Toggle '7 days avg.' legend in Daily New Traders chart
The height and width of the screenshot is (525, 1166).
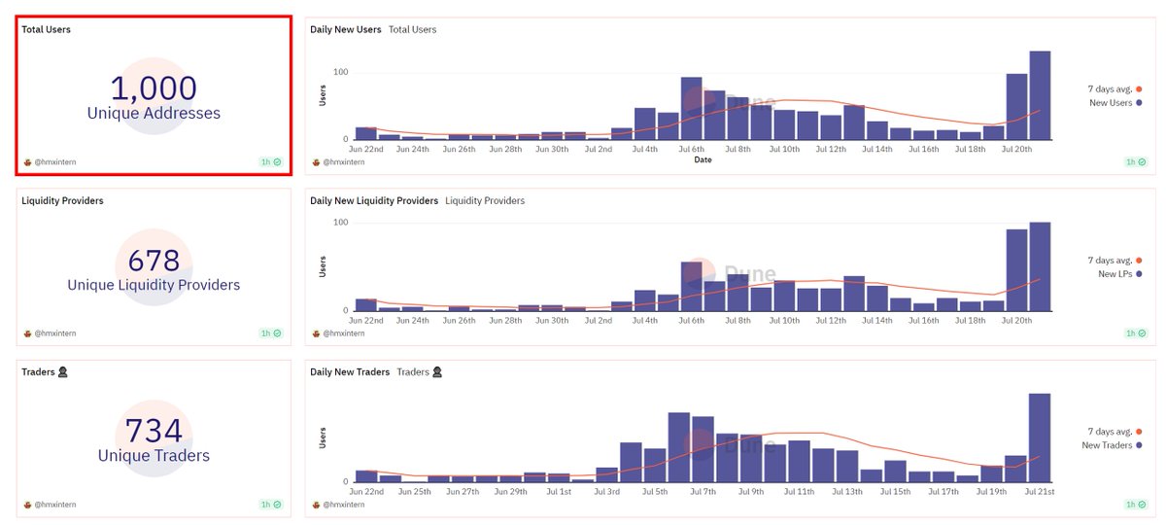click(x=1115, y=432)
